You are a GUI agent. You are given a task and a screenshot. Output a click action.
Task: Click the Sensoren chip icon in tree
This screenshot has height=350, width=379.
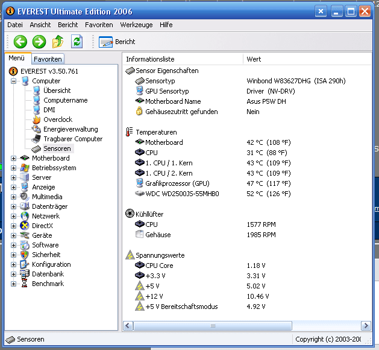(37, 149)
